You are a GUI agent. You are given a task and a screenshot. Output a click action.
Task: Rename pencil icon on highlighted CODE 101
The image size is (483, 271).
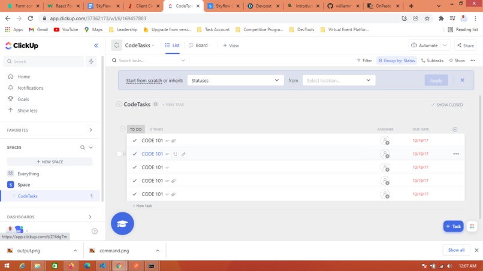(183, 154)
